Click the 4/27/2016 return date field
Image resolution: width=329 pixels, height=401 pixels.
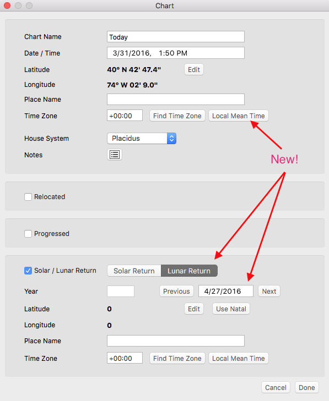click(226, 292)
